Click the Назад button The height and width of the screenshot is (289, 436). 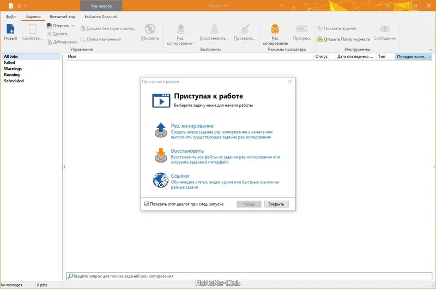click(x=249, y=204)
